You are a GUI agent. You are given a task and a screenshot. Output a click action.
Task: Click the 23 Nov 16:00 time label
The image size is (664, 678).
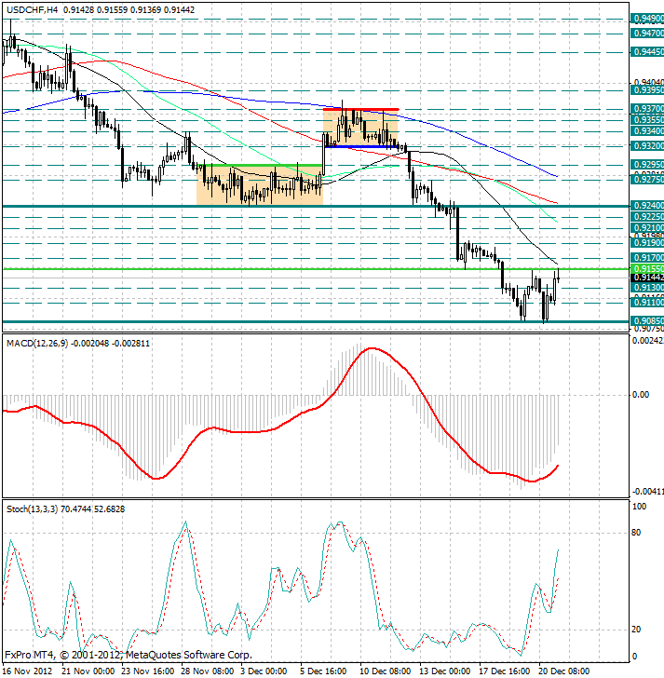click(x=148, y=671)
